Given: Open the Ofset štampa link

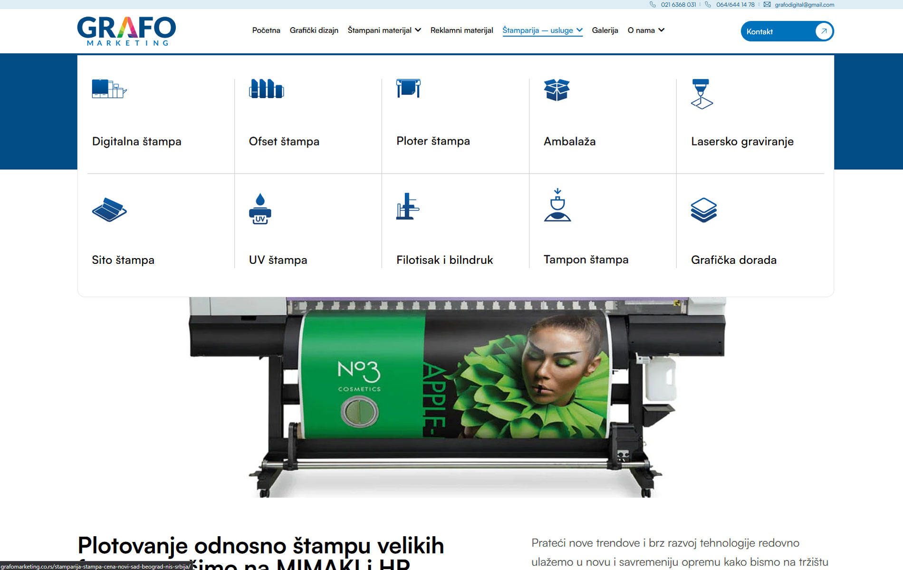Looking at the screenshot, I should pos(284,142).
